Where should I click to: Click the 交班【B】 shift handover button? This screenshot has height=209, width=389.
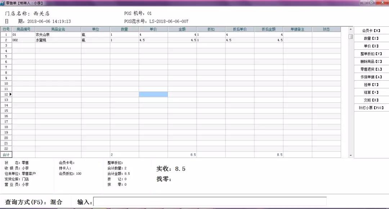[x=371, y=100]
